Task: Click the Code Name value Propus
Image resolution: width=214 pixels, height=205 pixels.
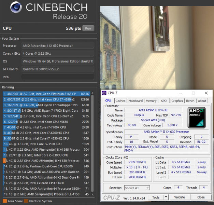Action: click(139, 115)
